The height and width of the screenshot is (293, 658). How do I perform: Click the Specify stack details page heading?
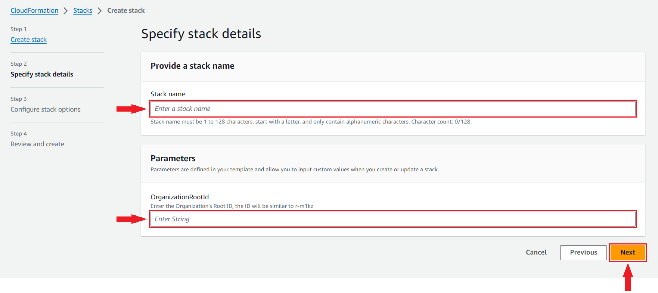pyautogui.click(x=201, y=34)
